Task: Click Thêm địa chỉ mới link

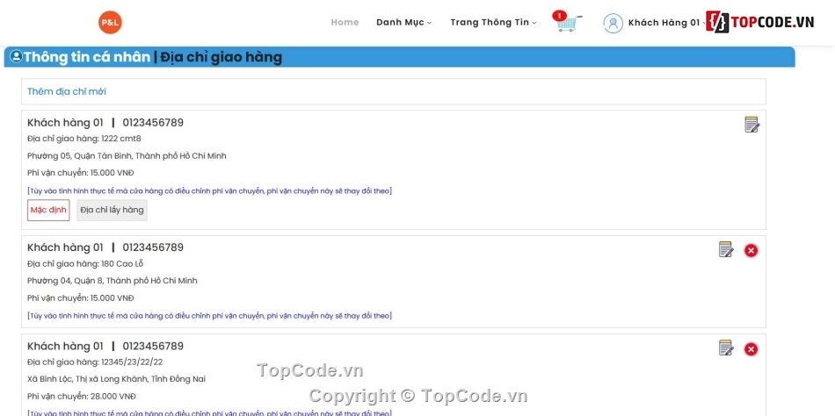Action: (67, 91)
